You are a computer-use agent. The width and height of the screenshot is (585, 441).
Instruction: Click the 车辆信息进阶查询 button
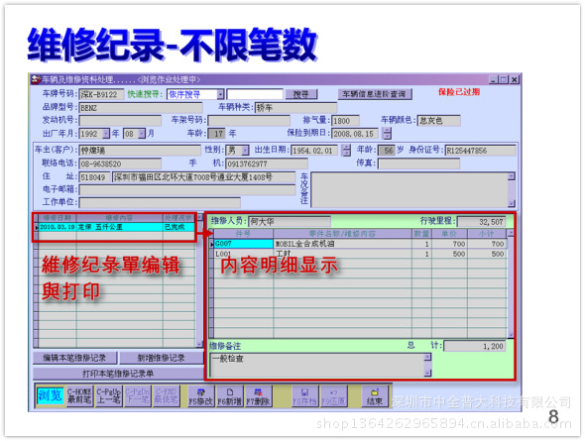click(375, 94)
